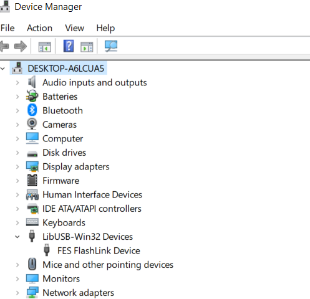Select the FES FlashLink Device entry

pos(99,250)
